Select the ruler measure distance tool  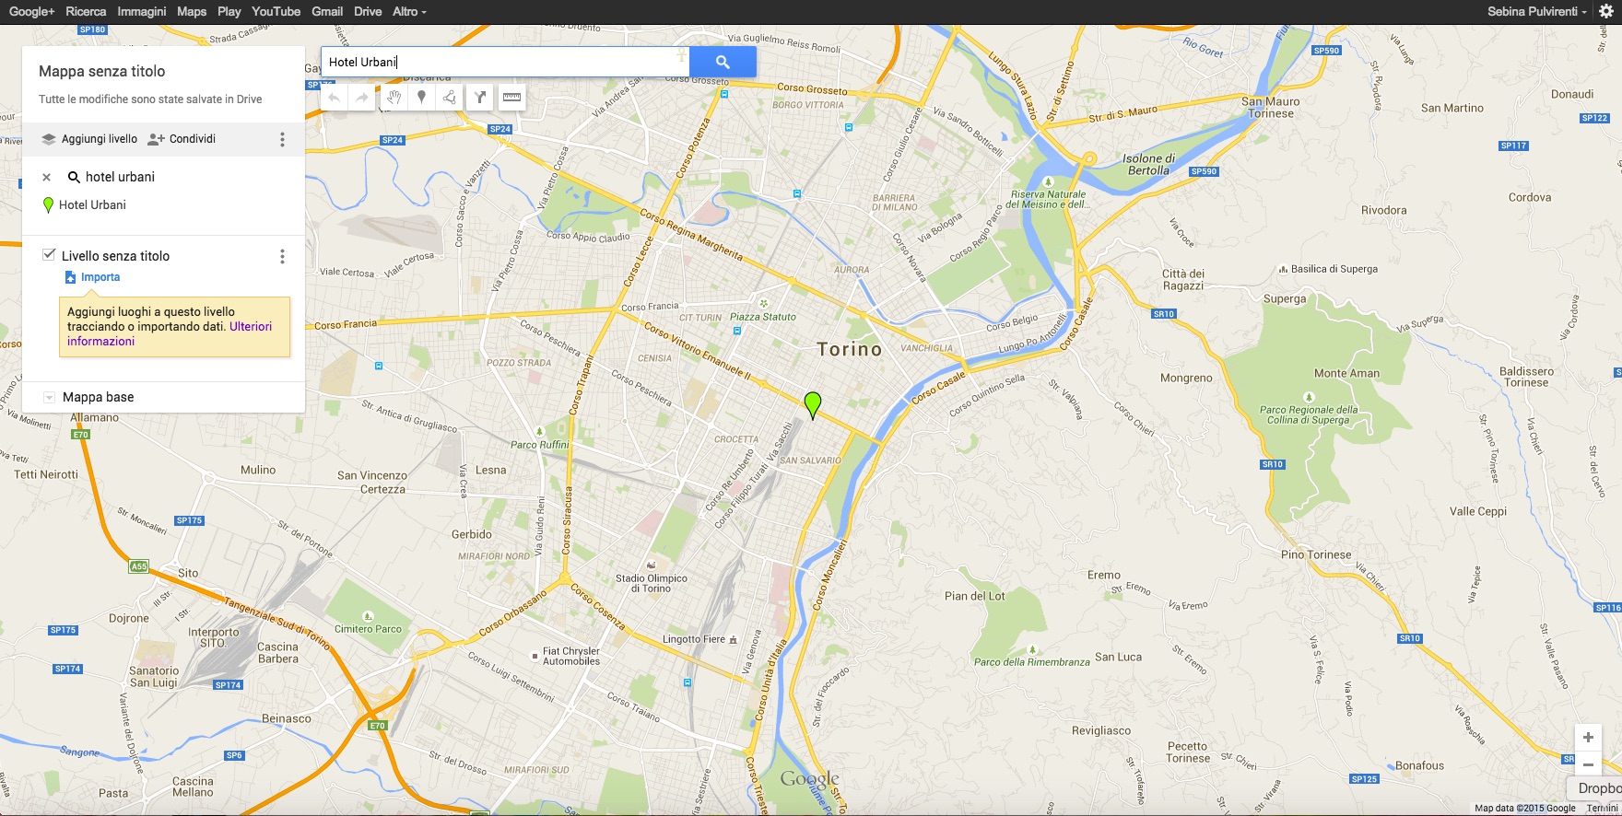(x=511, y=97)
